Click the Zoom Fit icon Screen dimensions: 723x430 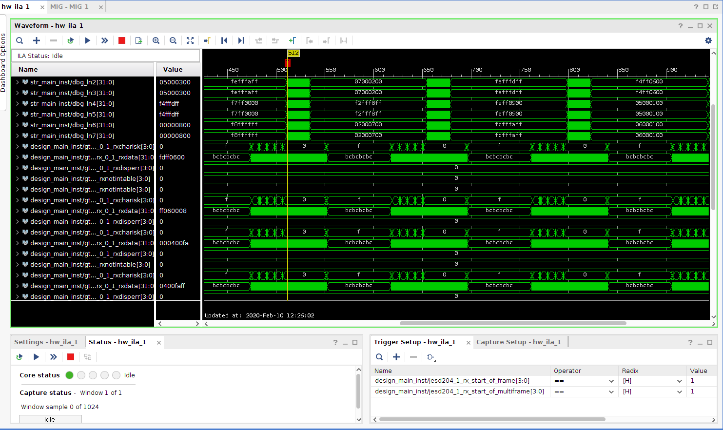click(x=190, y=40)
